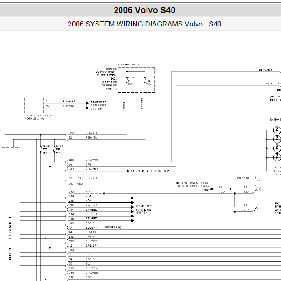Select pin label D14
The height and width of the screenshot is (281, 281).
71,196
